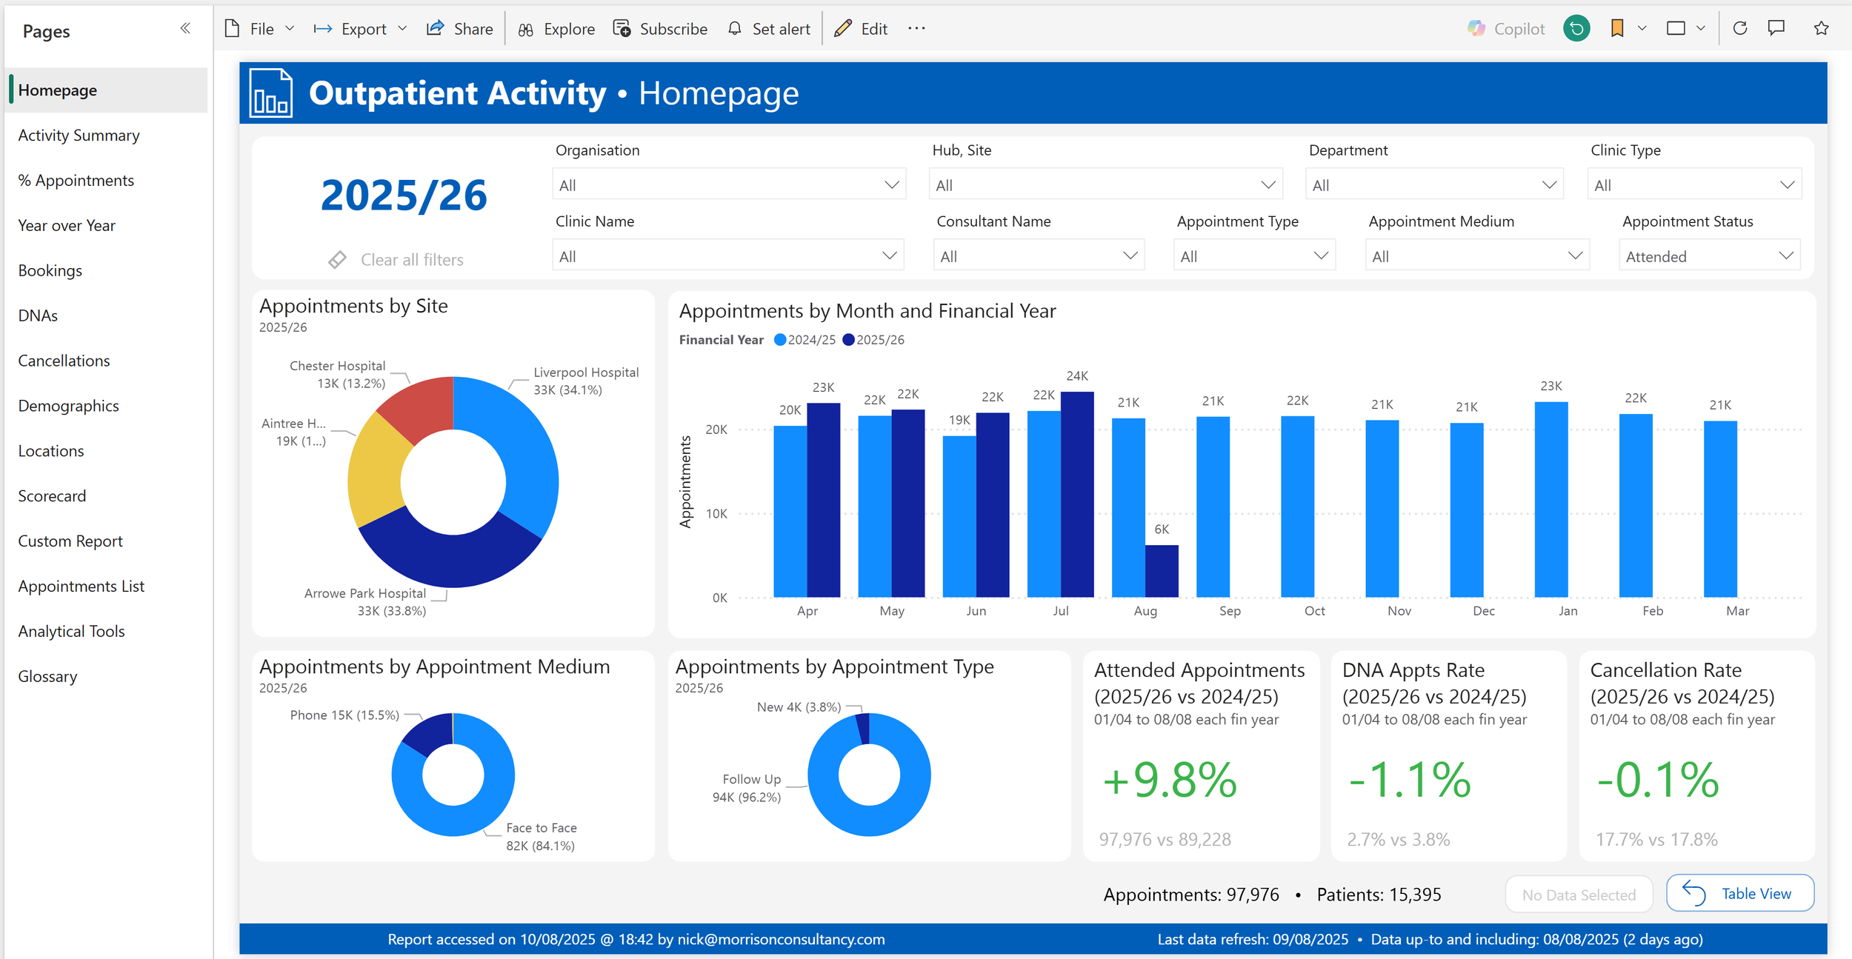The height and width of the screenshot is (959, 1852).
Task: Click the refresh visuals icon
Action: pos(1740,28)
